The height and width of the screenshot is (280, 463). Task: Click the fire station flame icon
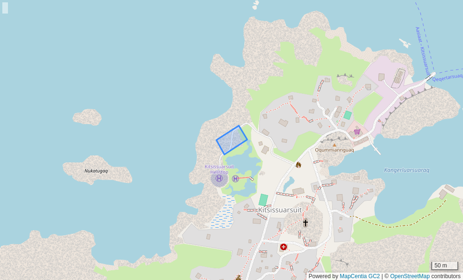click(x=298, y=165)
